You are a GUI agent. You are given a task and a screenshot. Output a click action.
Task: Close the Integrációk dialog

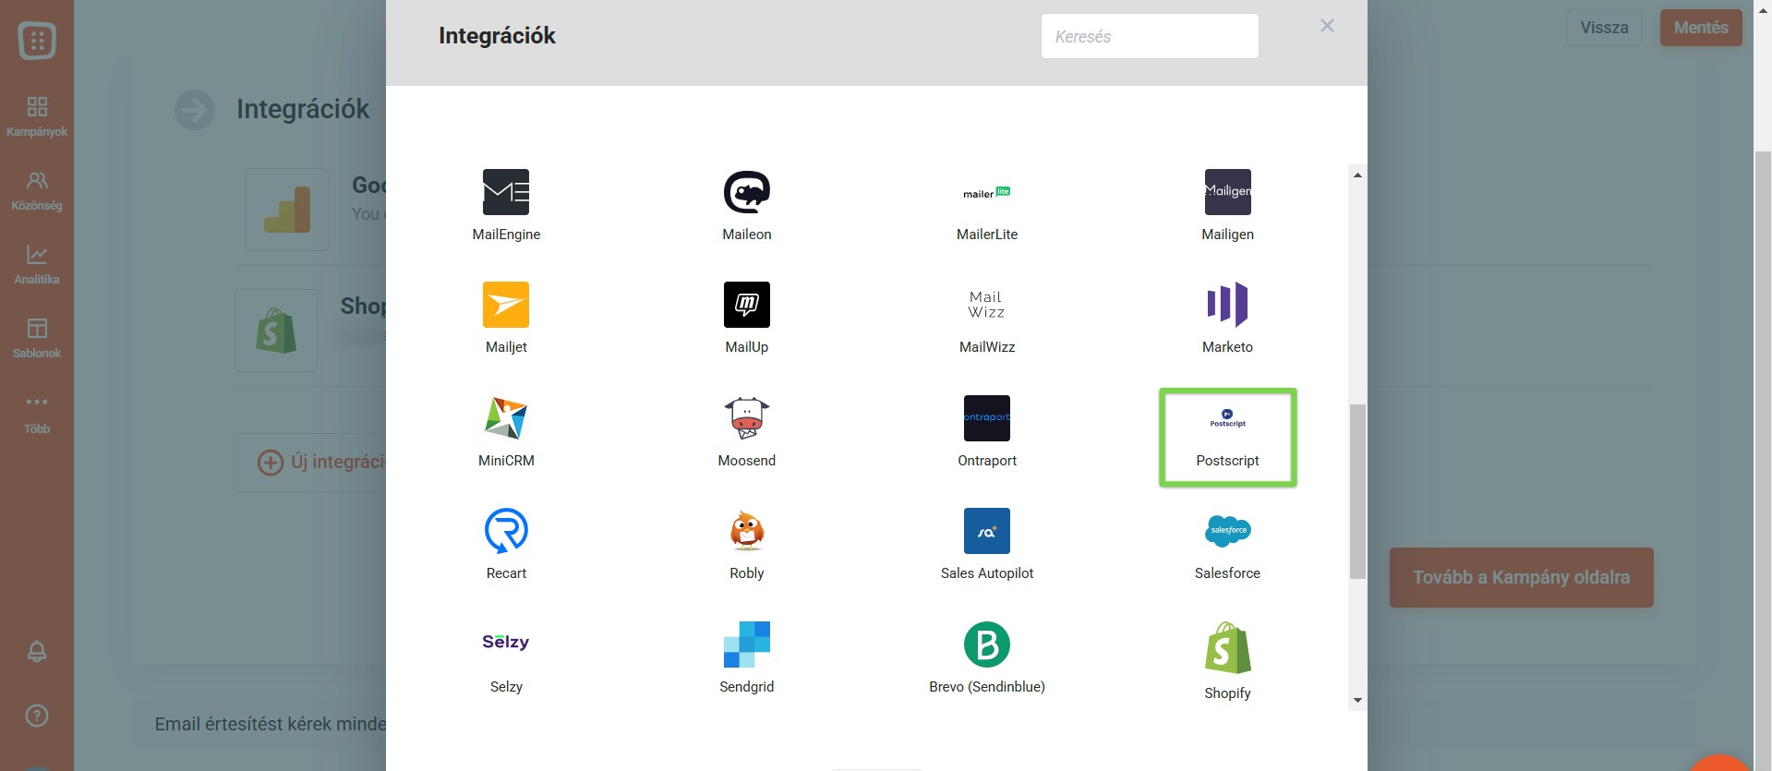[x=1327, y=26]
